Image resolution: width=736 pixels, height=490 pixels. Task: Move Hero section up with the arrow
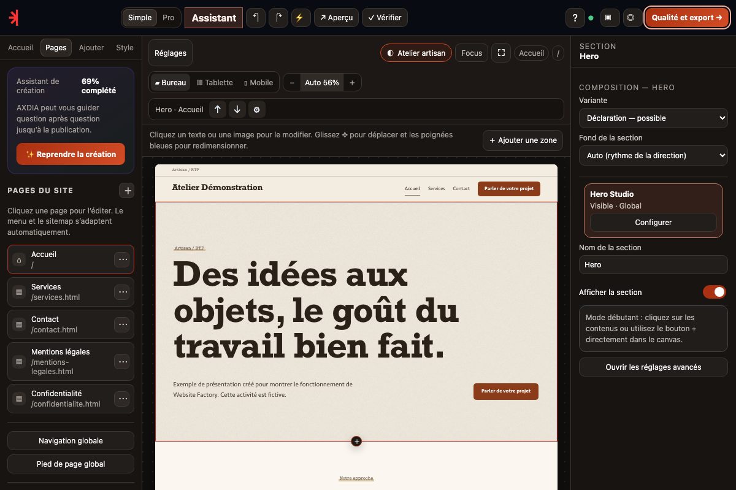click(x=218, y=109)
